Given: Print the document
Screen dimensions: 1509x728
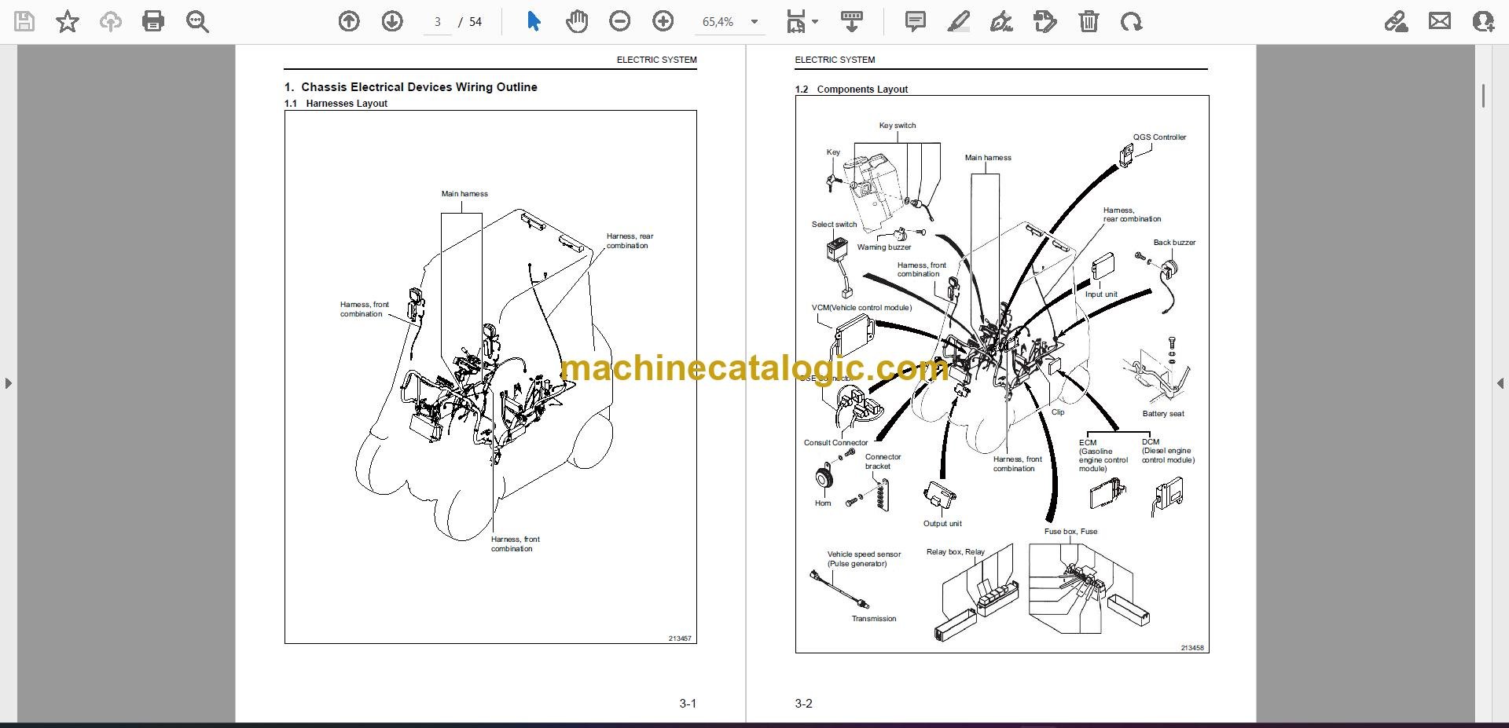Looking at the screenshot, I should click(x=153, y=21).
